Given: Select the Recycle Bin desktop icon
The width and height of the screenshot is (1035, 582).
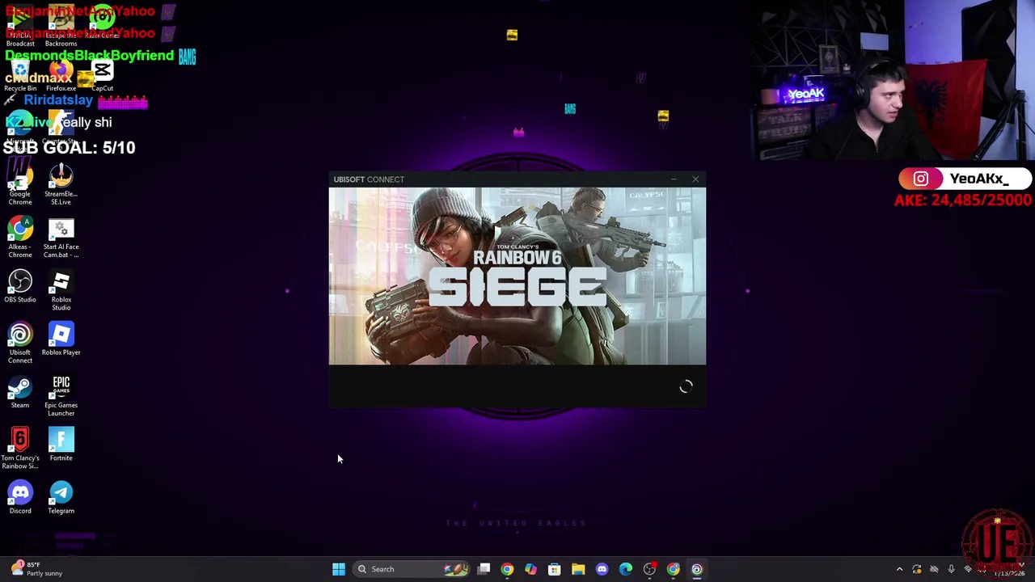Looking at the screenshot, I should pyautogui.click(x=20, y=77).
